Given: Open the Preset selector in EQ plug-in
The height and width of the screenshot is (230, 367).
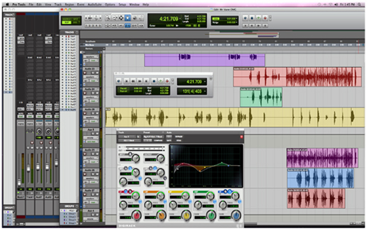Looking at the screenshot, I should click(154, 137).
